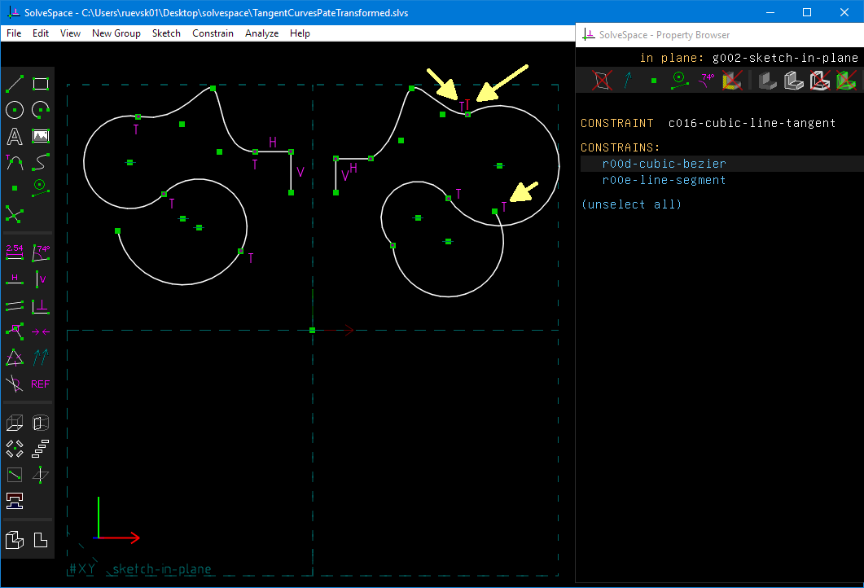This screenshot has width=864, height=588.
Task: Toggle green triangle mesh display
Action: (x=846, y=81)
